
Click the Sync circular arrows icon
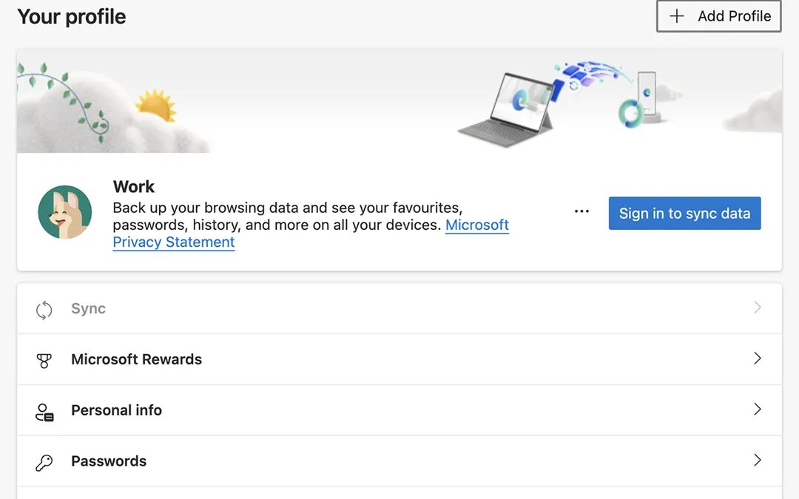click(44, 310)
